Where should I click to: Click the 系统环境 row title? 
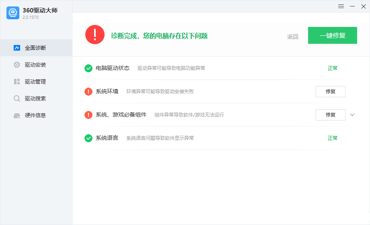(107, 91)
